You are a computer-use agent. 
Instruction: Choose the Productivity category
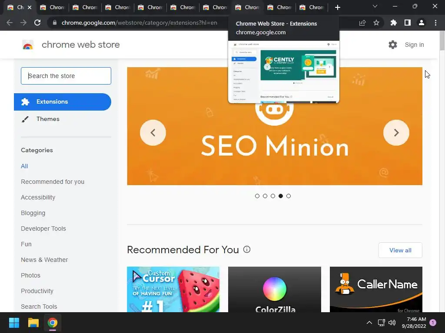coord(37,291)
